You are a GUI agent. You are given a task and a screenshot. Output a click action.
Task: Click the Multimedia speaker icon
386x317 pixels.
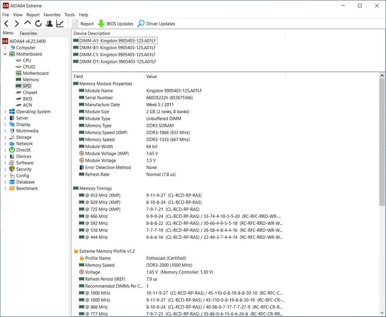point(12,131)
